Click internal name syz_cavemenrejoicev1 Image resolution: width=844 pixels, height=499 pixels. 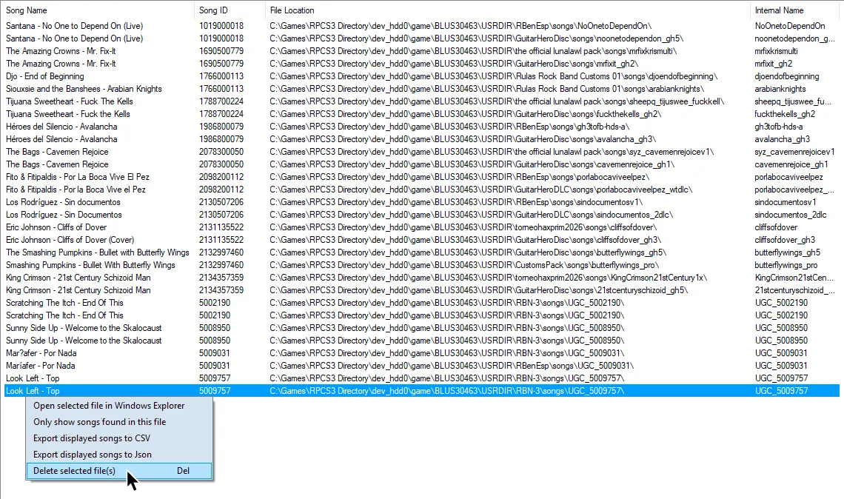(794, 152)
